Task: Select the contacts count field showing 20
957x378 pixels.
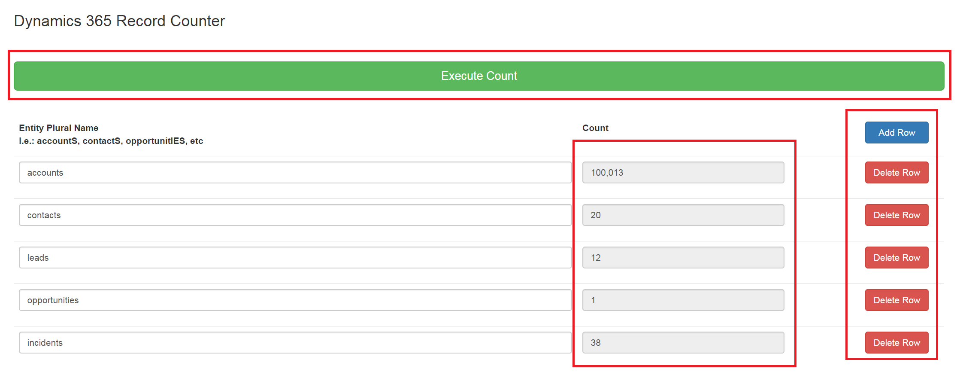Action: pos(683,215)
